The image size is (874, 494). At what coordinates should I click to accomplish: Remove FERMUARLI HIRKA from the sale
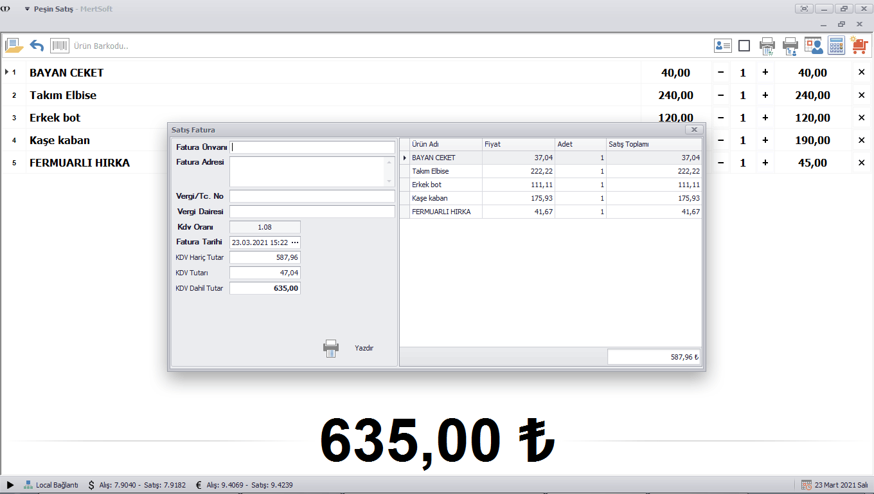pos(862,163)
